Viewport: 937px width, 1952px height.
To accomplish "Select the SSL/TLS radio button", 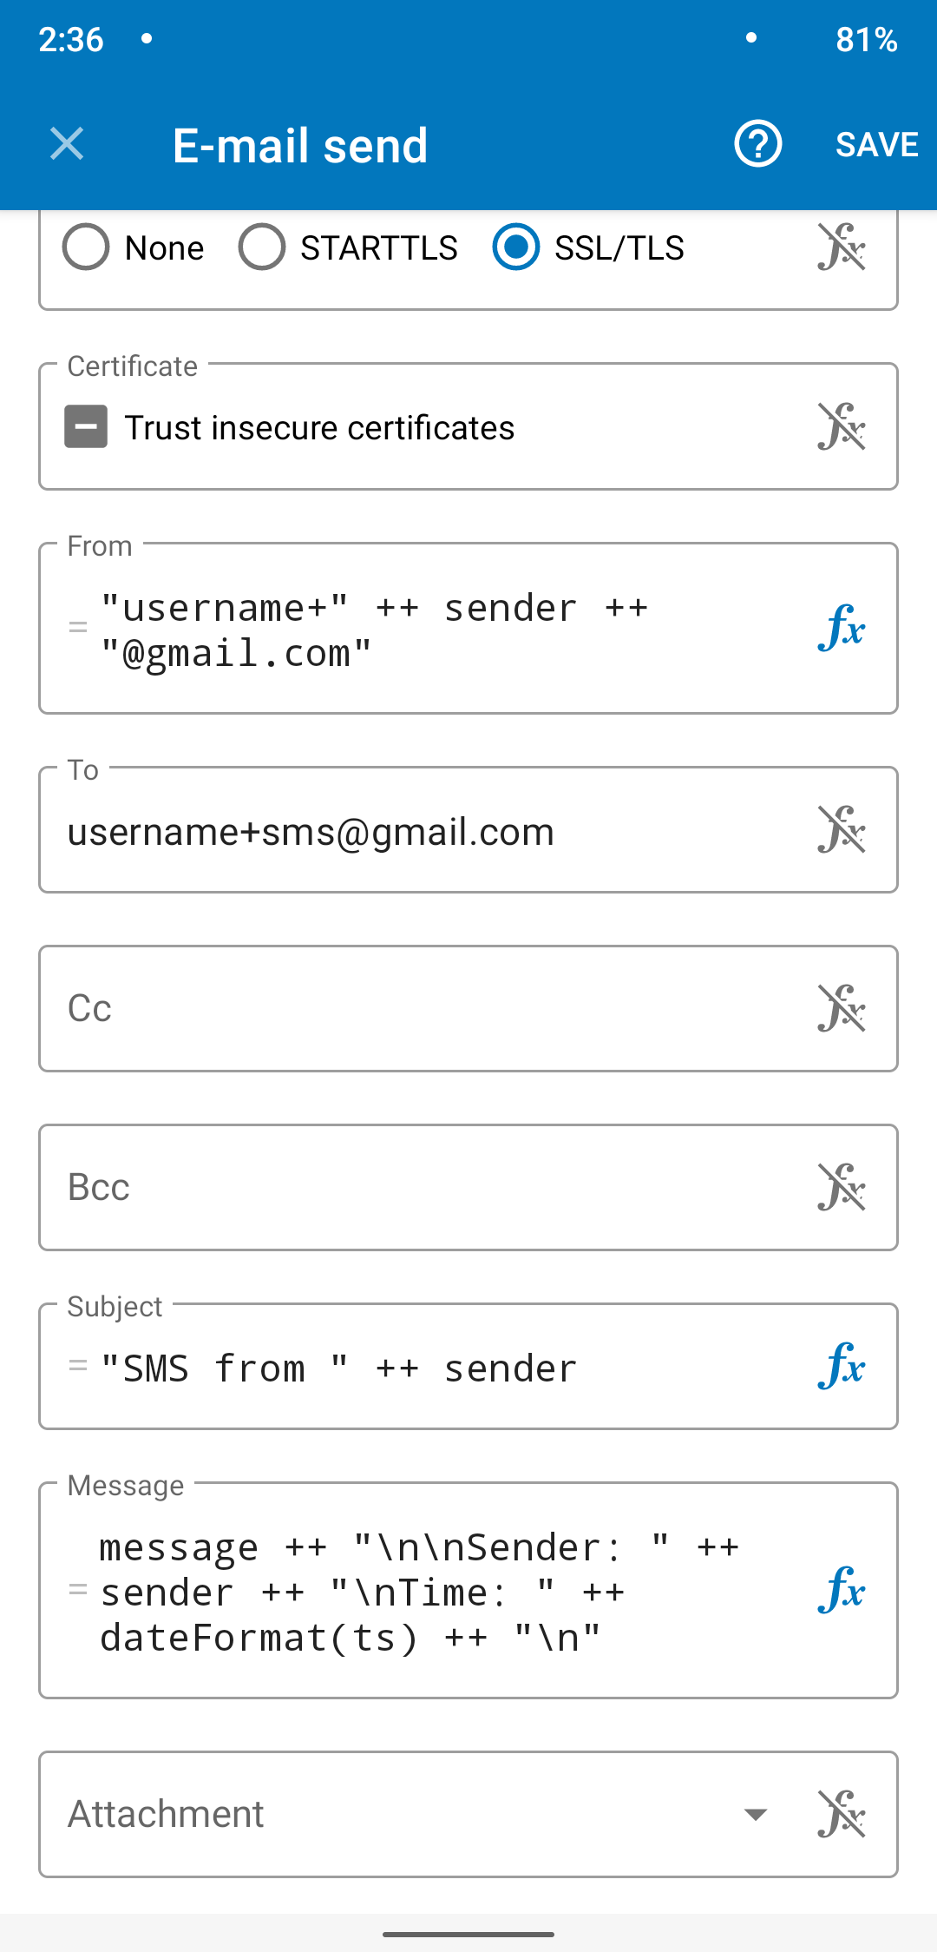I will pyautogui.click(x=516, y=247).
